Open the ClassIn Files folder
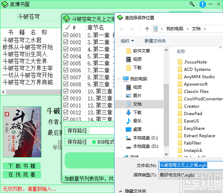The image size is (223, 193). click(193, 92)
